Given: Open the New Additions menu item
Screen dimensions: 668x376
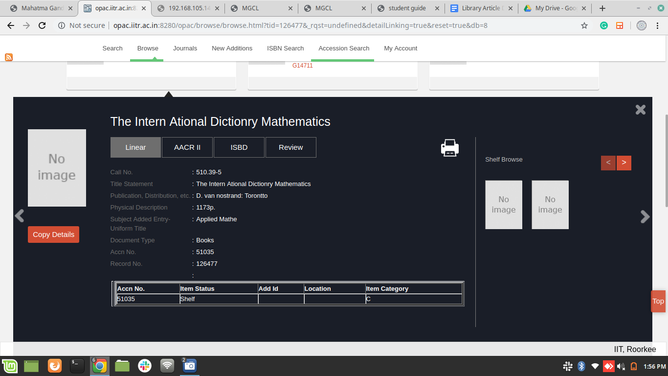Looking at the screenshot, I should tap(232, 48).
